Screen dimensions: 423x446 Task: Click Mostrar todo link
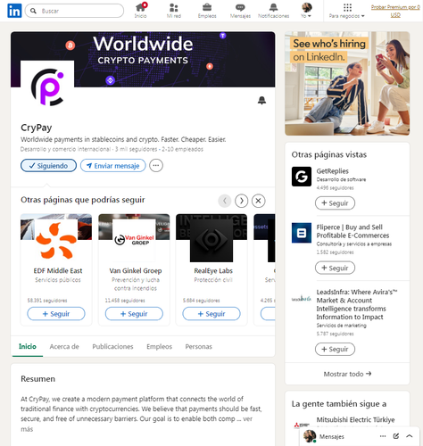(x=347, y=374)
